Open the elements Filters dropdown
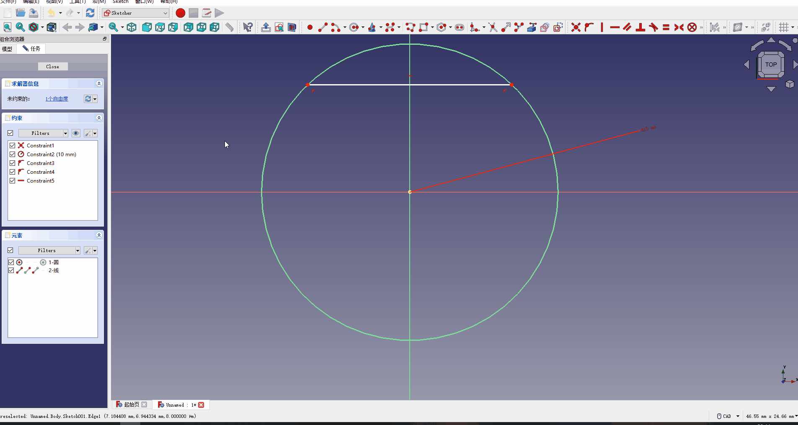798x425 pixels. (x=49, y=250)
